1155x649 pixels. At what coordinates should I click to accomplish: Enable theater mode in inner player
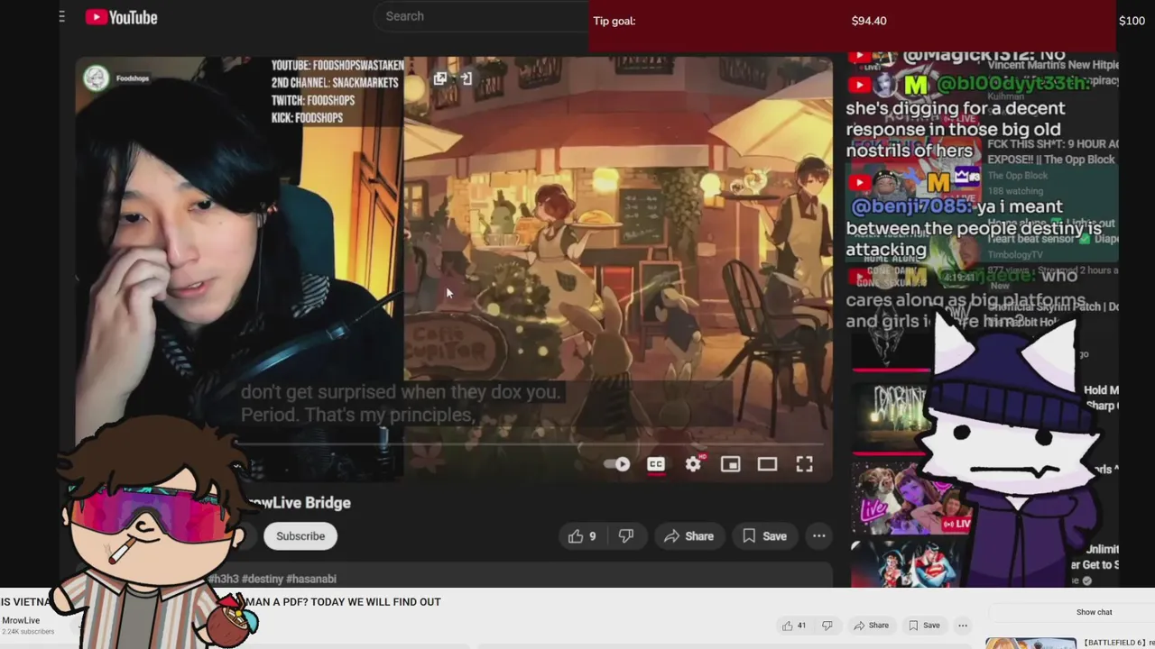point(767,464)
